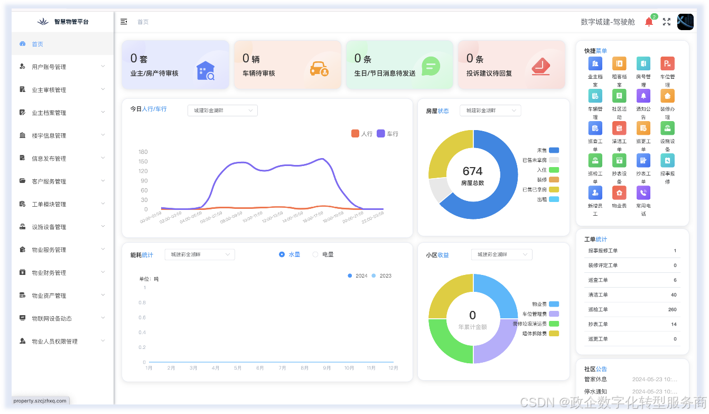This screenshot has width=709, height=414.
Task: Click the 墙体拆除费 yellow legend swatch
Action: pyautogui.click(x=554, y=334)
